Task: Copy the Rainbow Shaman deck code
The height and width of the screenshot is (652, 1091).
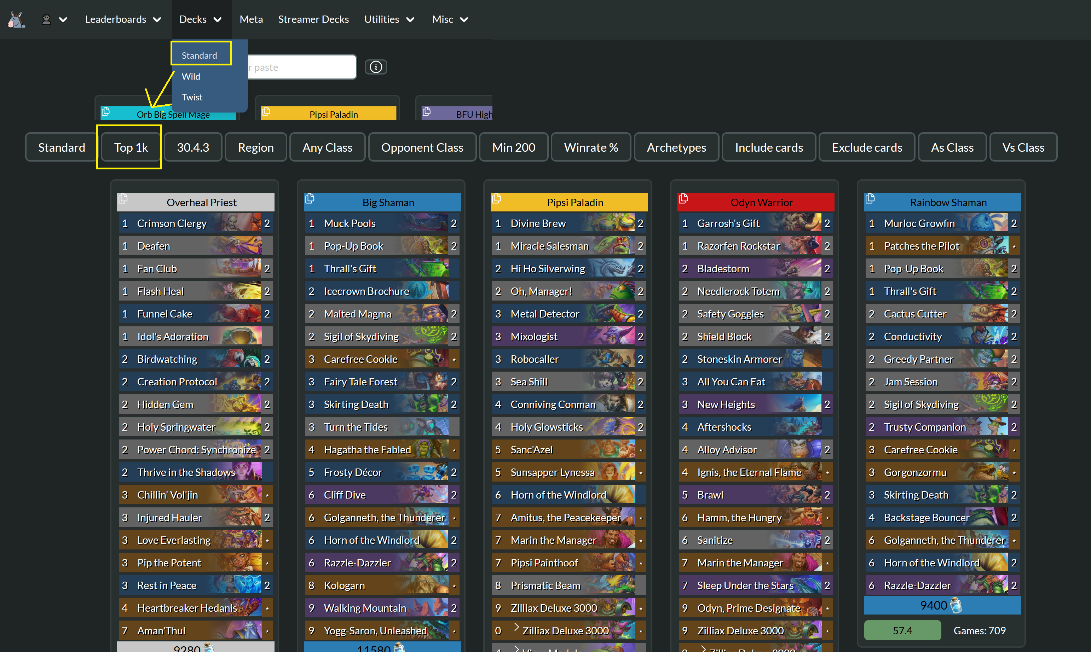Action: [870, 199]
